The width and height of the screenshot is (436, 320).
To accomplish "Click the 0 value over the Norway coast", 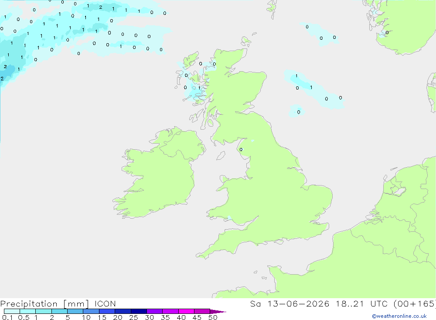I will tap(387, 33).
